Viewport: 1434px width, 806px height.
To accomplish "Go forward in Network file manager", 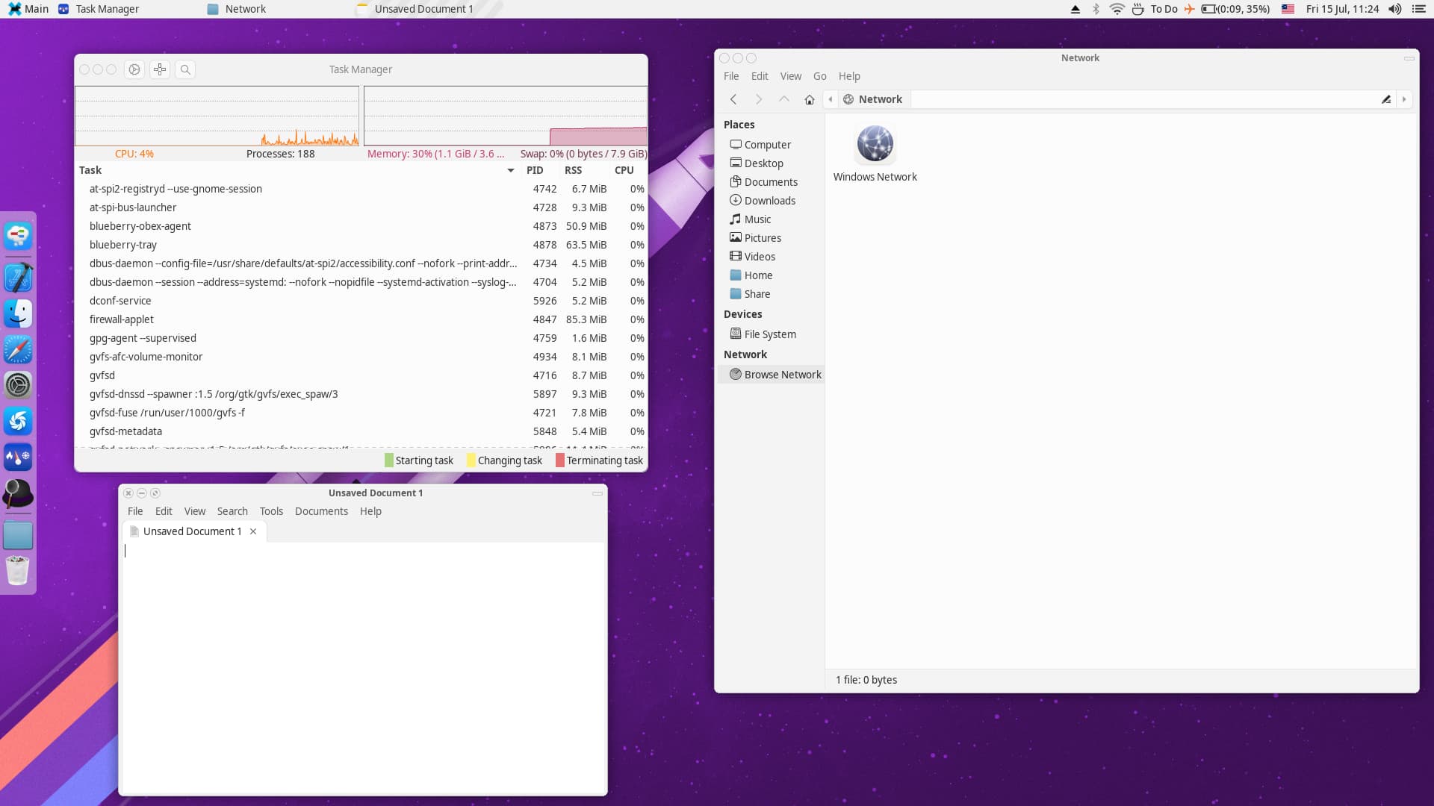I will pyautogui.click(x=759, y=99).
